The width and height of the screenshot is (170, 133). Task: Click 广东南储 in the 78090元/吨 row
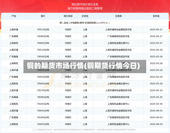coord(14,97)
